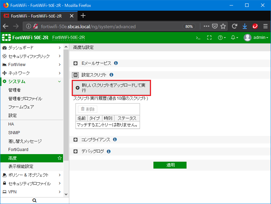The height and width of the screenshot is (204, 271).
Task: Select SNMP in the system menu
Action: (13, 132)
